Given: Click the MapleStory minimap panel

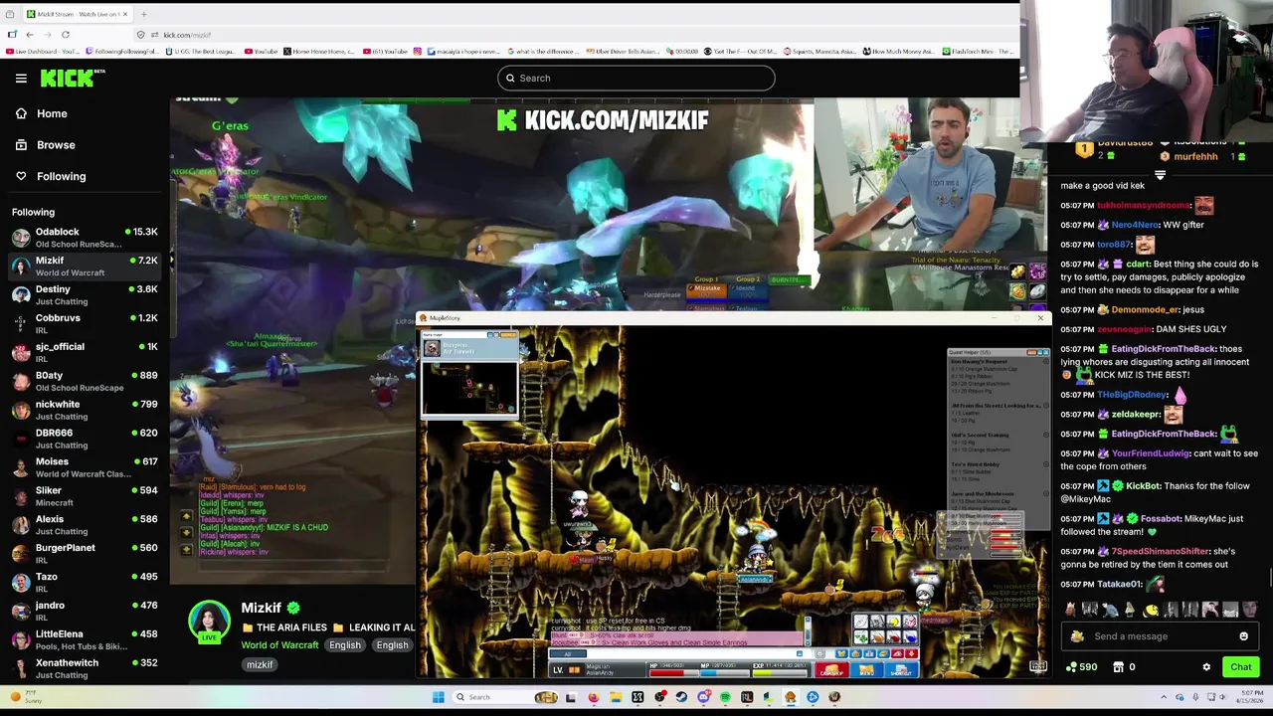Looking at the screenshot, I should 469,374.
